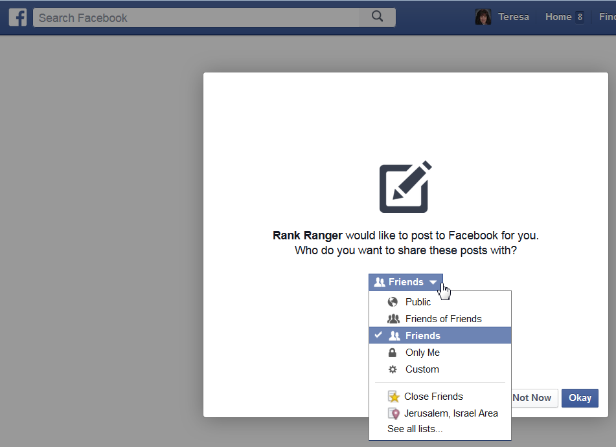The height and width of the screenshot is (447, 616).
Task: Select the checked Friends option
Action: click(x=440, y=336)
